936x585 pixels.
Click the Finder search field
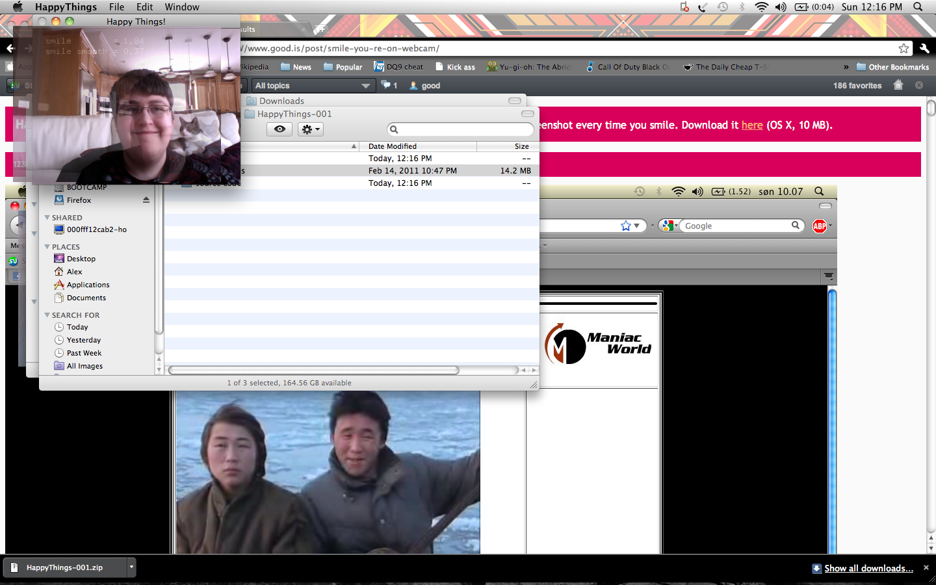point(460,129)
